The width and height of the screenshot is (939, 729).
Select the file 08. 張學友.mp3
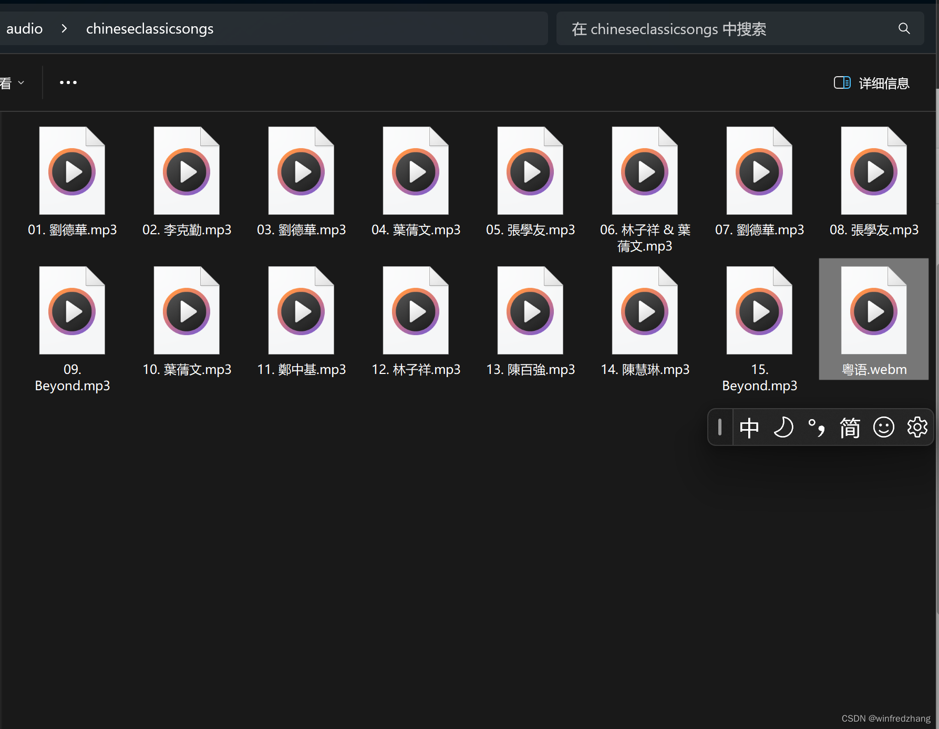point(874,182)
